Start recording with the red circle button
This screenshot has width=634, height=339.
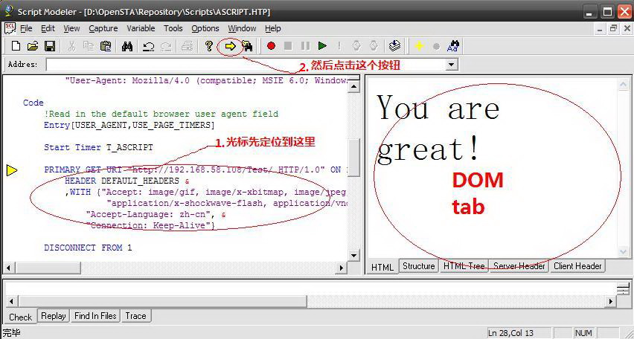pos(272,46)
